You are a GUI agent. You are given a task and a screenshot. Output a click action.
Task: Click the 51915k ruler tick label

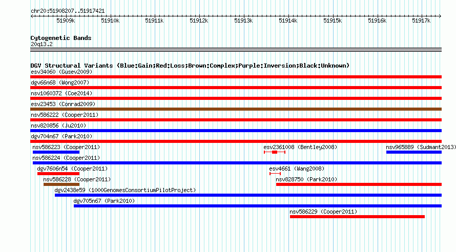333,20
